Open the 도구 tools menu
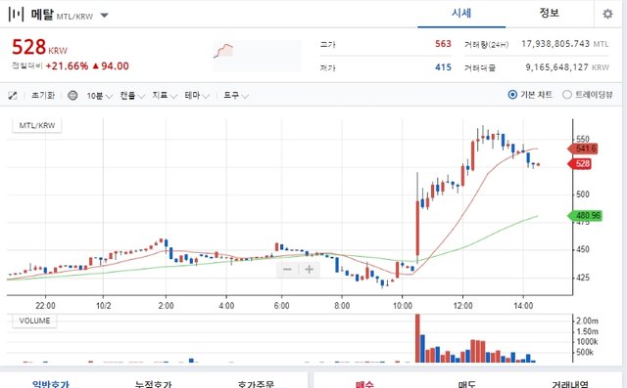Viewport: 627px width, 388px height. [236, 96]
